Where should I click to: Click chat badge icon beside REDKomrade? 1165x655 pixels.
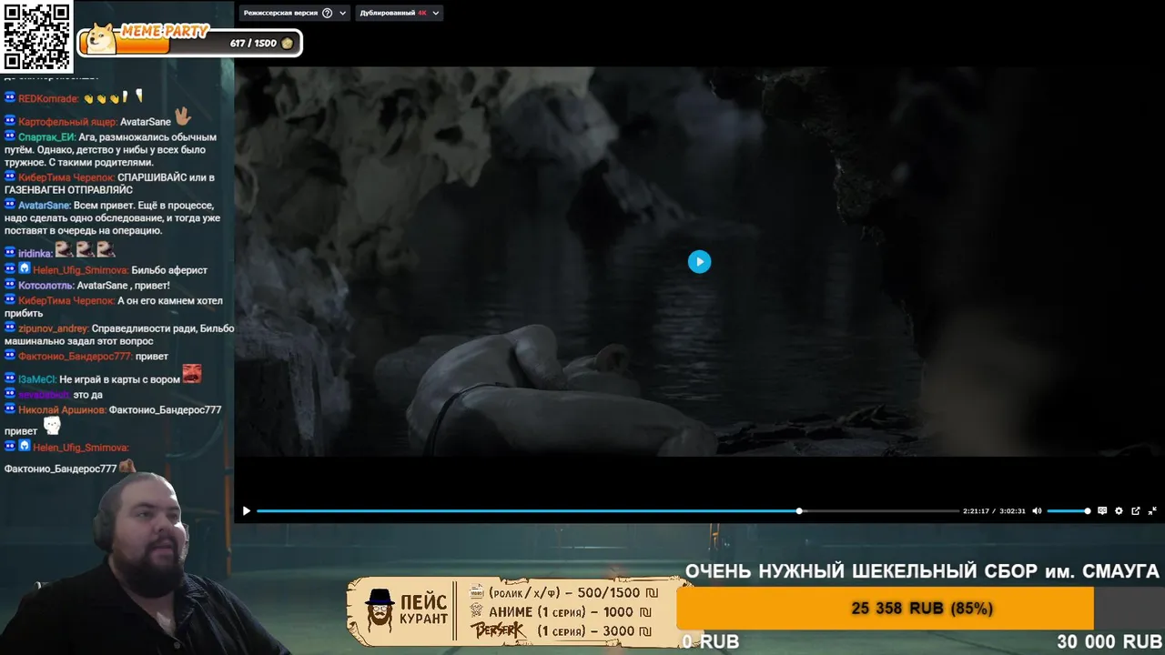click(10, 97)
